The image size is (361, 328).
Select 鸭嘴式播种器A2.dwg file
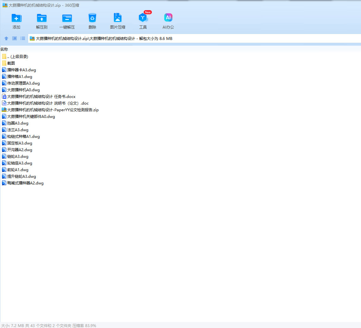pos(22,183)
